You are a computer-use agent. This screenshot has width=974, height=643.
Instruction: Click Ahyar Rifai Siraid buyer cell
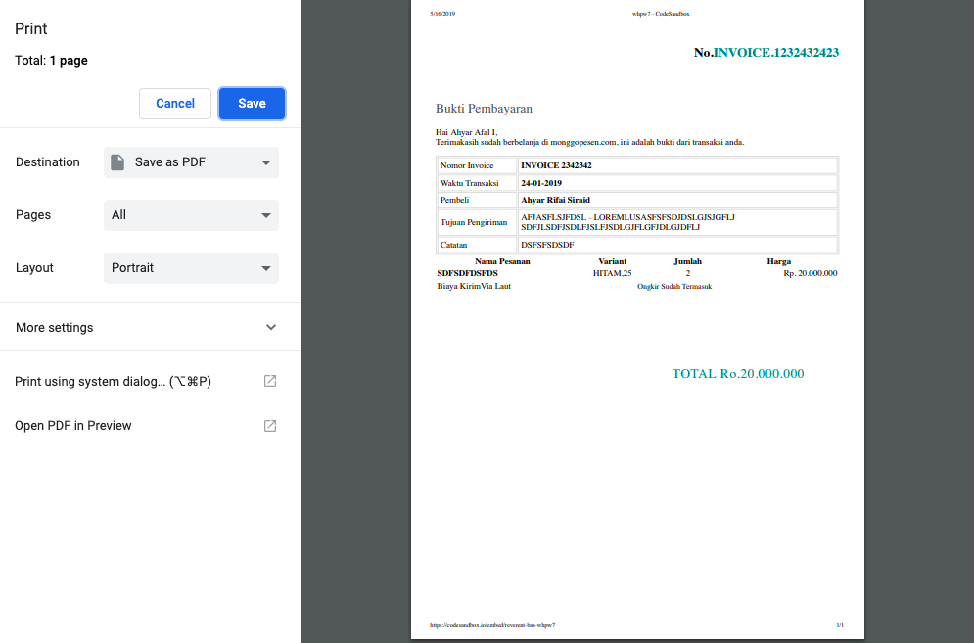[677, 200]
